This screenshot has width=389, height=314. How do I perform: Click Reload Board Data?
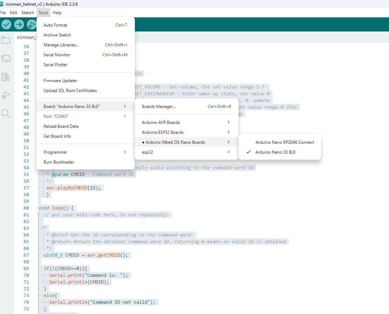86,126
